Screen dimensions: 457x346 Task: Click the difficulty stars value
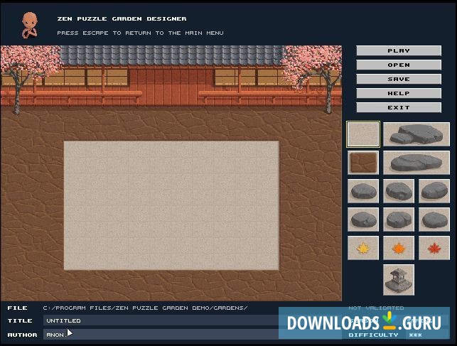415,335
